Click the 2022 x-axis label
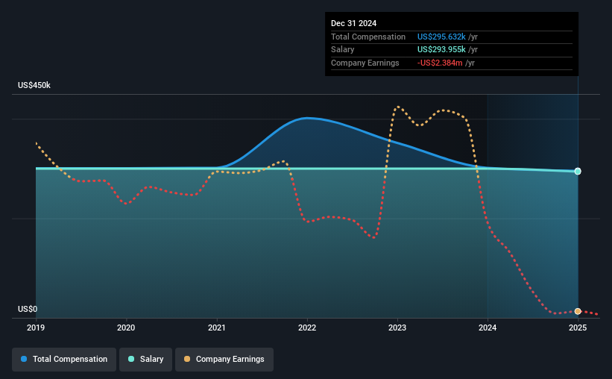The height and width of the screenshot is (379, 612). 307,328
